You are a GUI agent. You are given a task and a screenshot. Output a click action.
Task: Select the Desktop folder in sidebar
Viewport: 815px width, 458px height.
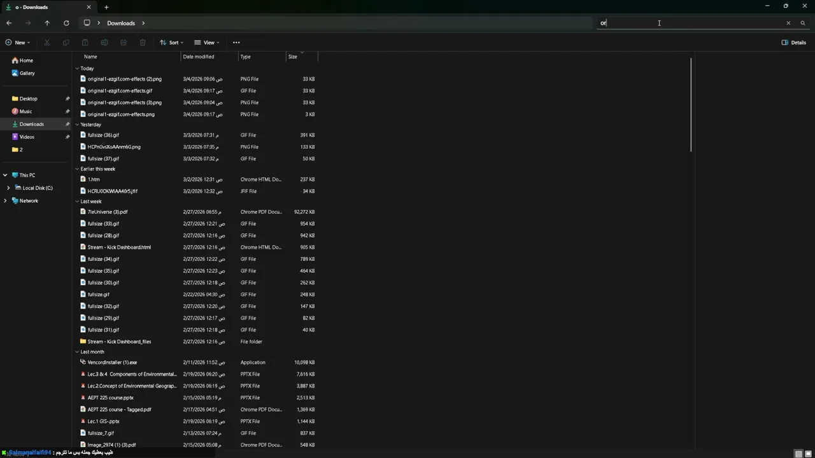point(29,99)
